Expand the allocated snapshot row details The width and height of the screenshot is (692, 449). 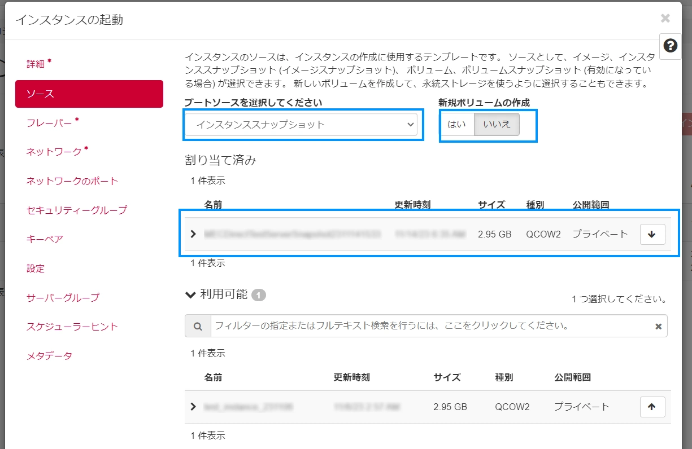193,234
